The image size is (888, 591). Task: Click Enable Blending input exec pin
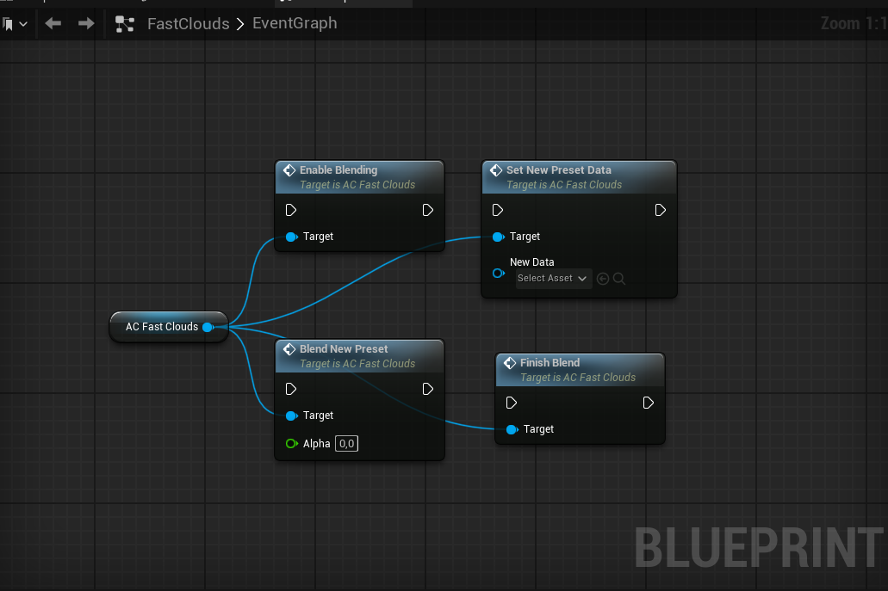tap(291, 211)
